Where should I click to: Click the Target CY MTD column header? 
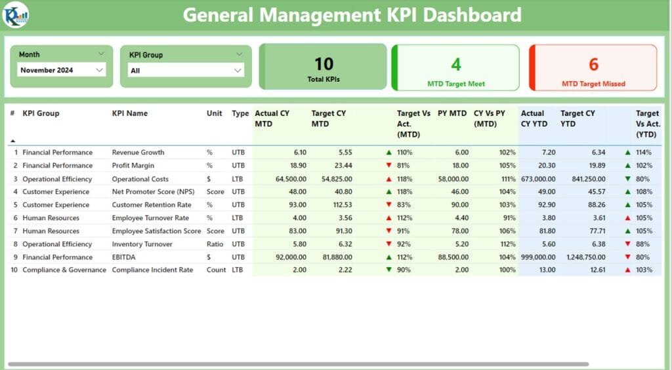(329, 119)
